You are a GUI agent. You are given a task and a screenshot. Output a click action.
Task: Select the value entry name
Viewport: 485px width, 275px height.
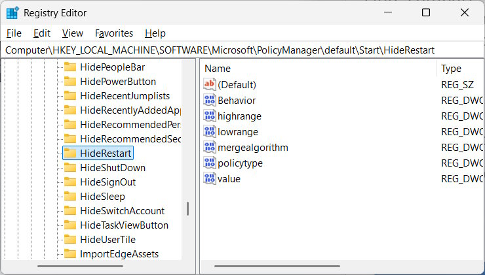coord(229,179)
